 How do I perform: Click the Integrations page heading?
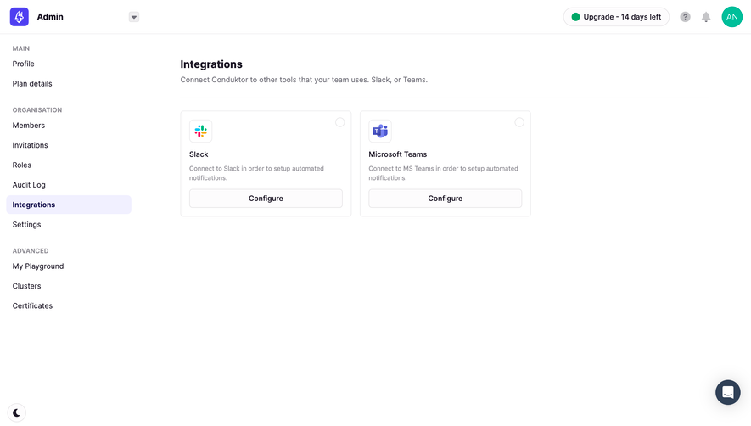click(211, 64)
